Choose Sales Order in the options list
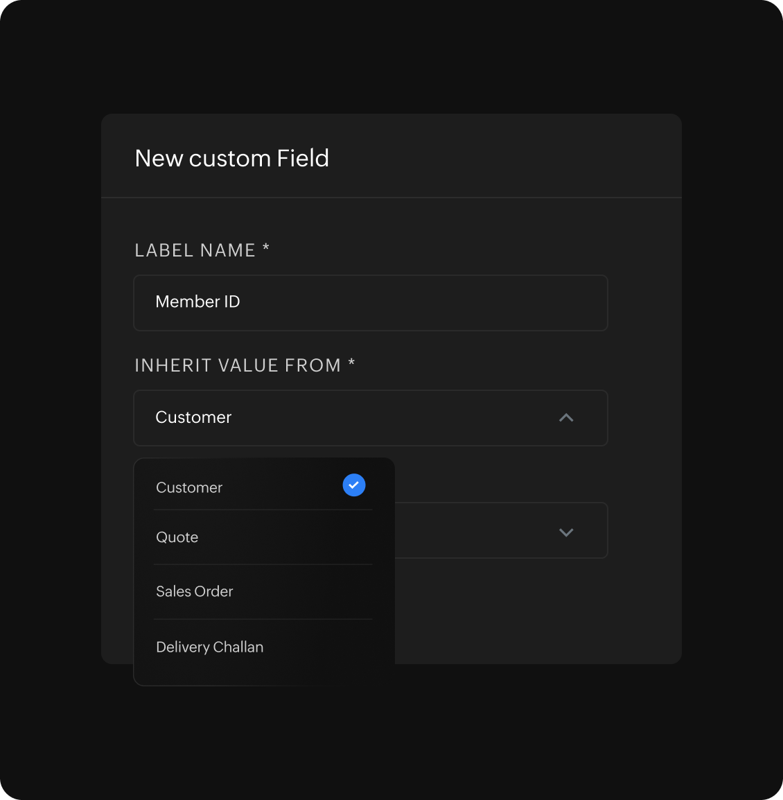Screen dimensions: 783x800 pos(195,591)
